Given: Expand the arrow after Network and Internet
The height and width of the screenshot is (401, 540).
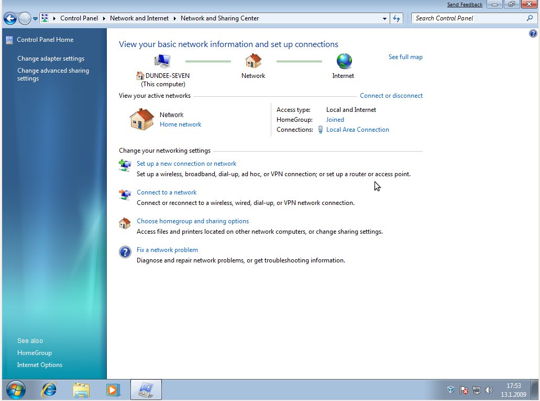Looking at the screenshot, I should [174, 18].
